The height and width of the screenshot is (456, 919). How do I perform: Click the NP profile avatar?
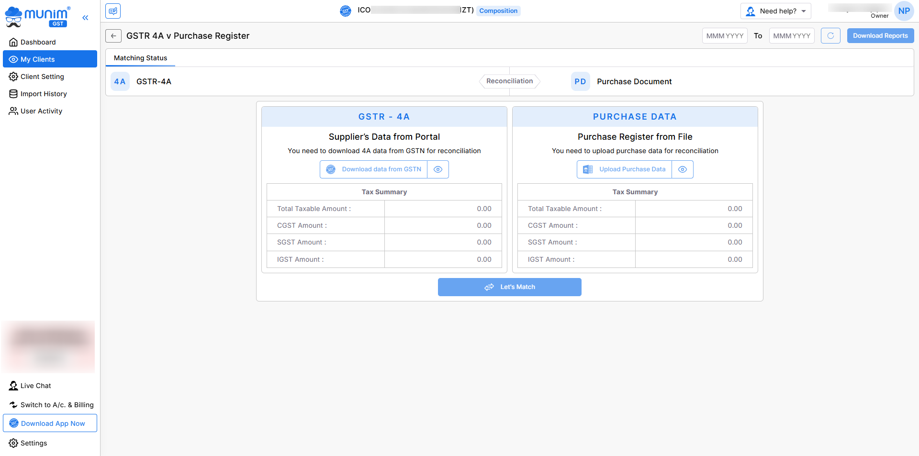pyautogui.click(x=904, y=11)
